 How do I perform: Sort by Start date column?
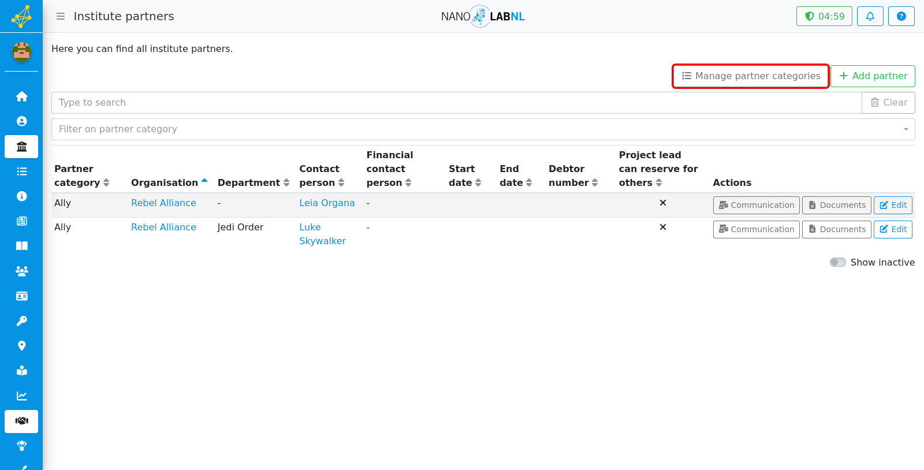point(464,176)
